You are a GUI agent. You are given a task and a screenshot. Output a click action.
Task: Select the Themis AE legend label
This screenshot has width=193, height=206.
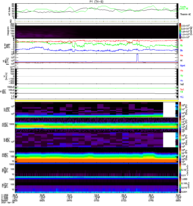(x=185, y=14)
